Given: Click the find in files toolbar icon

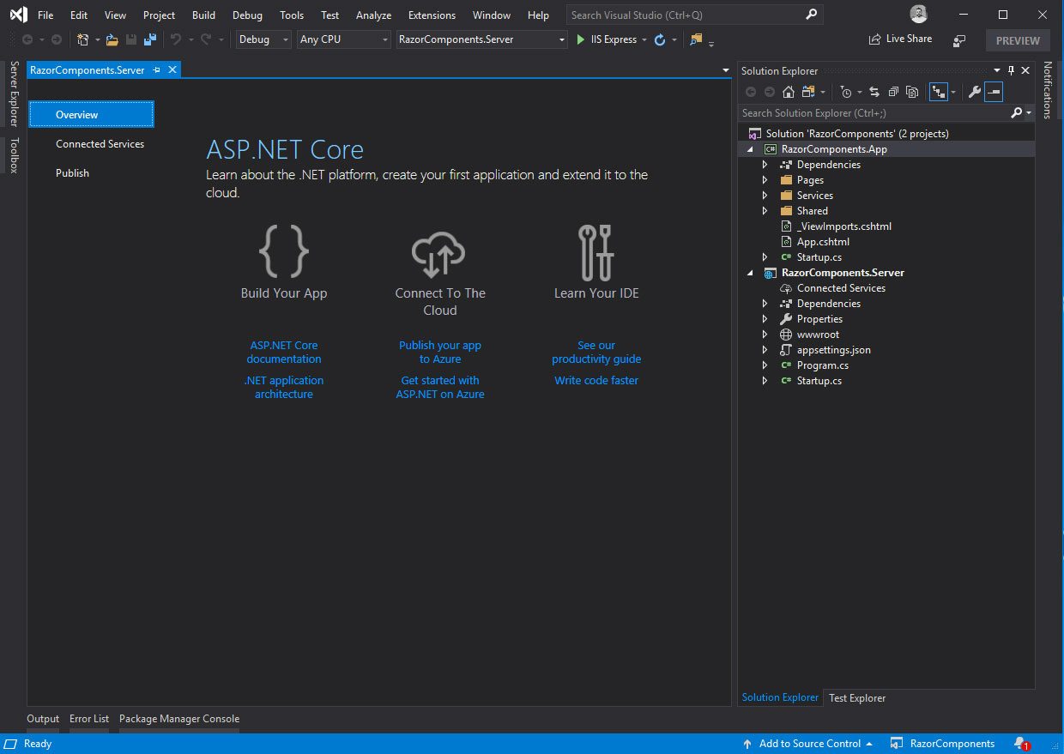Looking at the screenshot, I should point(696,39).
